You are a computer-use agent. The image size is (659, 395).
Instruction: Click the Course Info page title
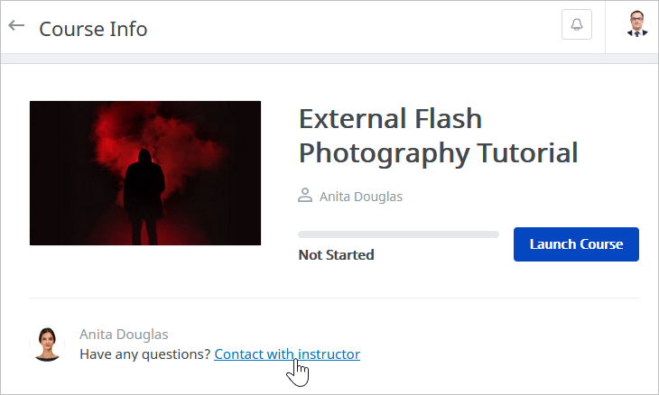click(93, 29)
